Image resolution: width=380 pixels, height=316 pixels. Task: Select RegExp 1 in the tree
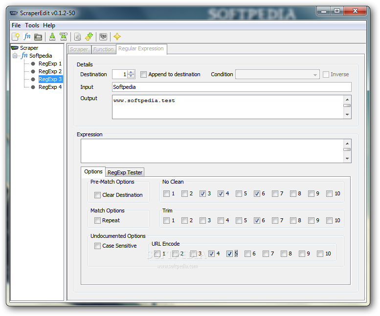tap(50, 63)
